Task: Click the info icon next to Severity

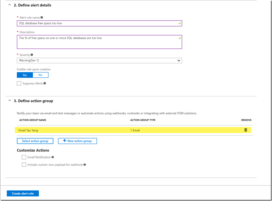Action: [32, 55]
